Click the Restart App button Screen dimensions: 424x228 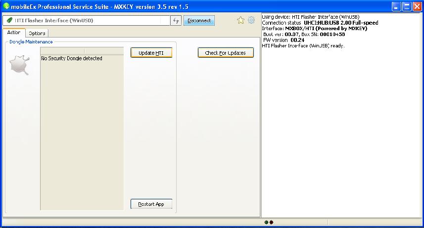151,204
